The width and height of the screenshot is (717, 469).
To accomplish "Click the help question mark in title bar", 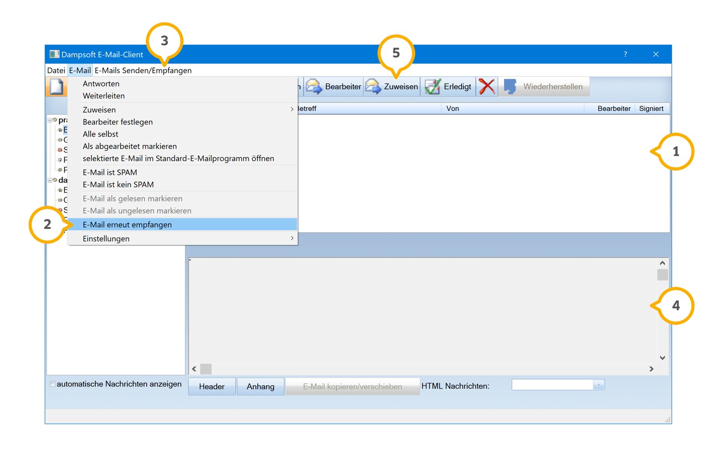I will [x=626, y=54].
